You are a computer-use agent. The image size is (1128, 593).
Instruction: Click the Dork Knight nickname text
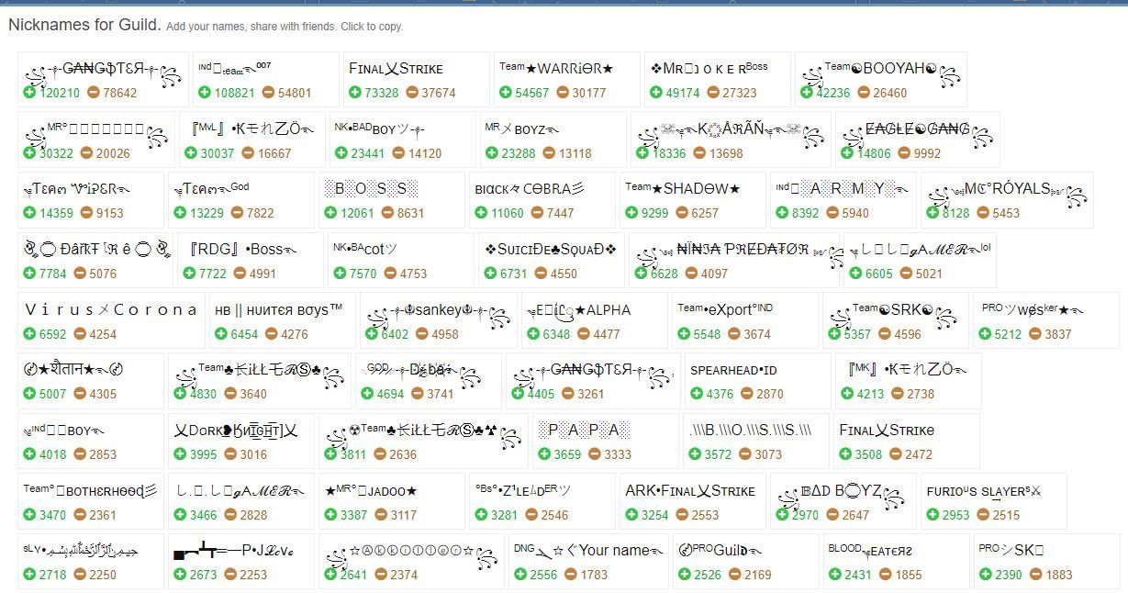[236, 431]
